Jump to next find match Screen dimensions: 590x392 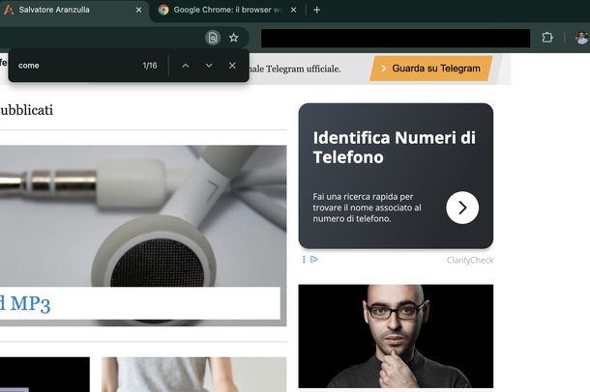click(209, 66)
